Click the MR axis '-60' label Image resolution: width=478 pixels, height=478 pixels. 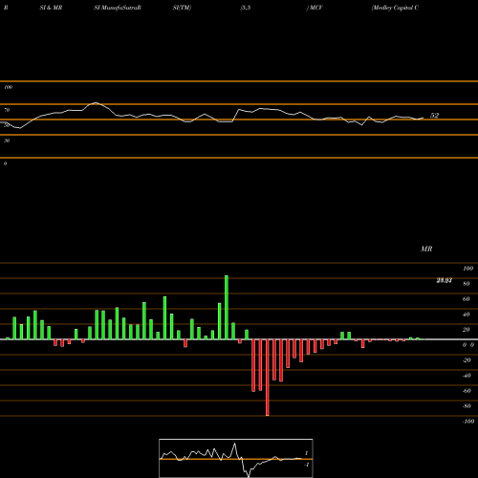467,391
